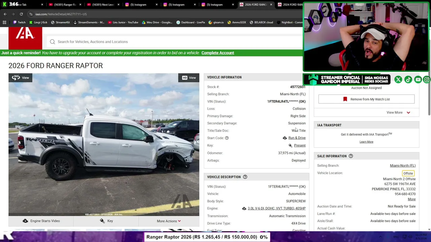Open the 3.0L V-6 engine link

click(276, 208)
